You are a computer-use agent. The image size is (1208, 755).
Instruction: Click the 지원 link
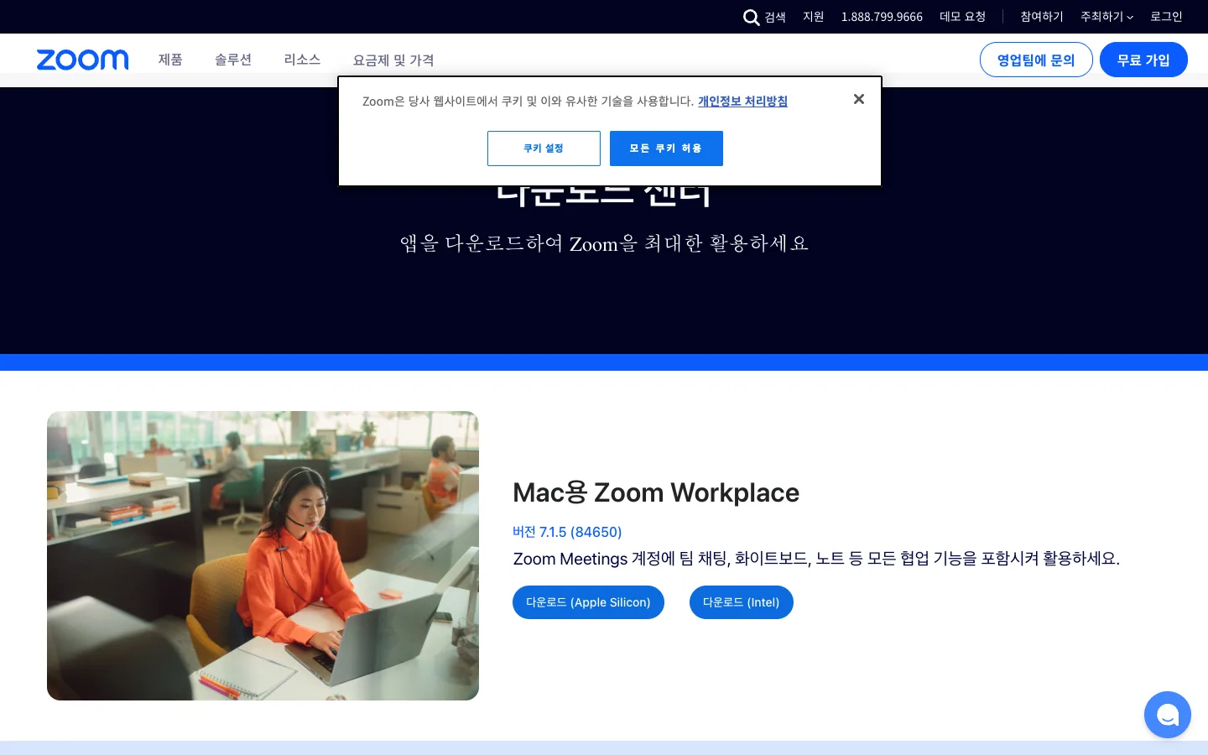[814, 17]
